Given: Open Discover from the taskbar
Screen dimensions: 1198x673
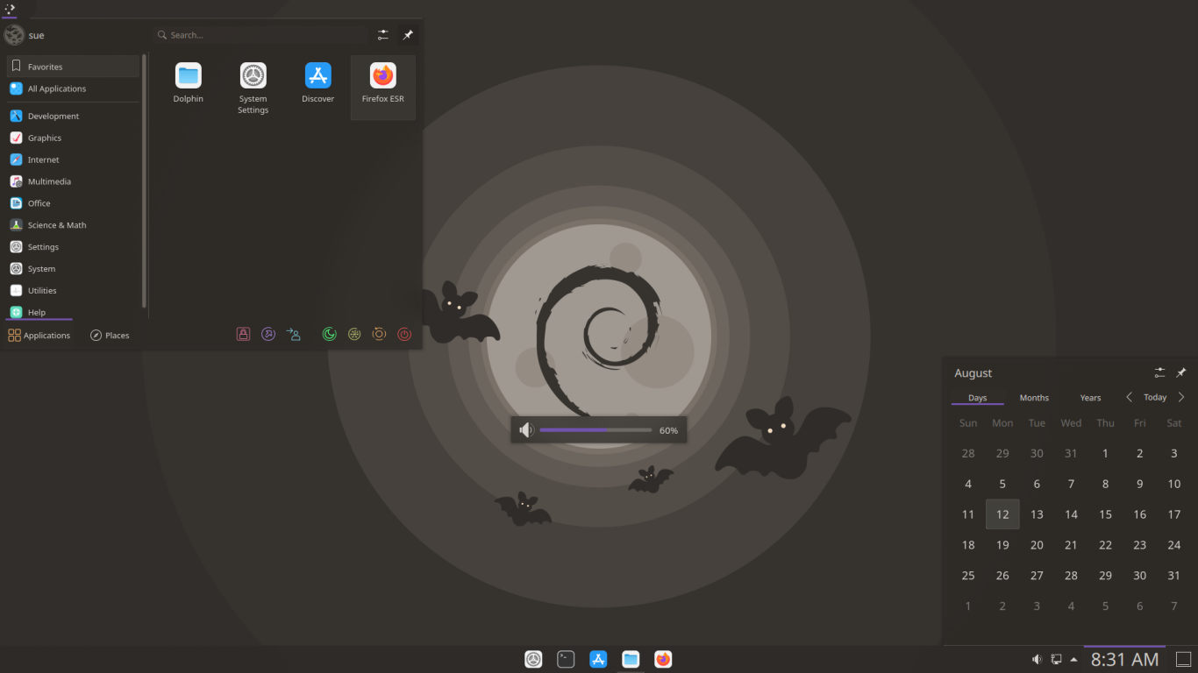Looking at the screenshot, I should pos(598,659).
